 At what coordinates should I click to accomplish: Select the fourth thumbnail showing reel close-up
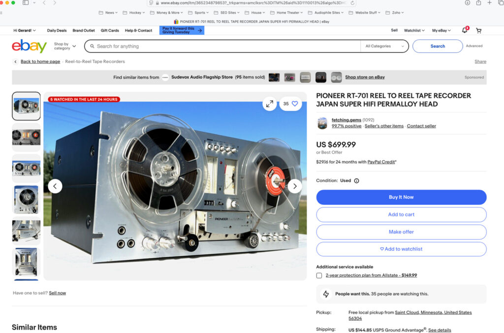coord(27,200)
